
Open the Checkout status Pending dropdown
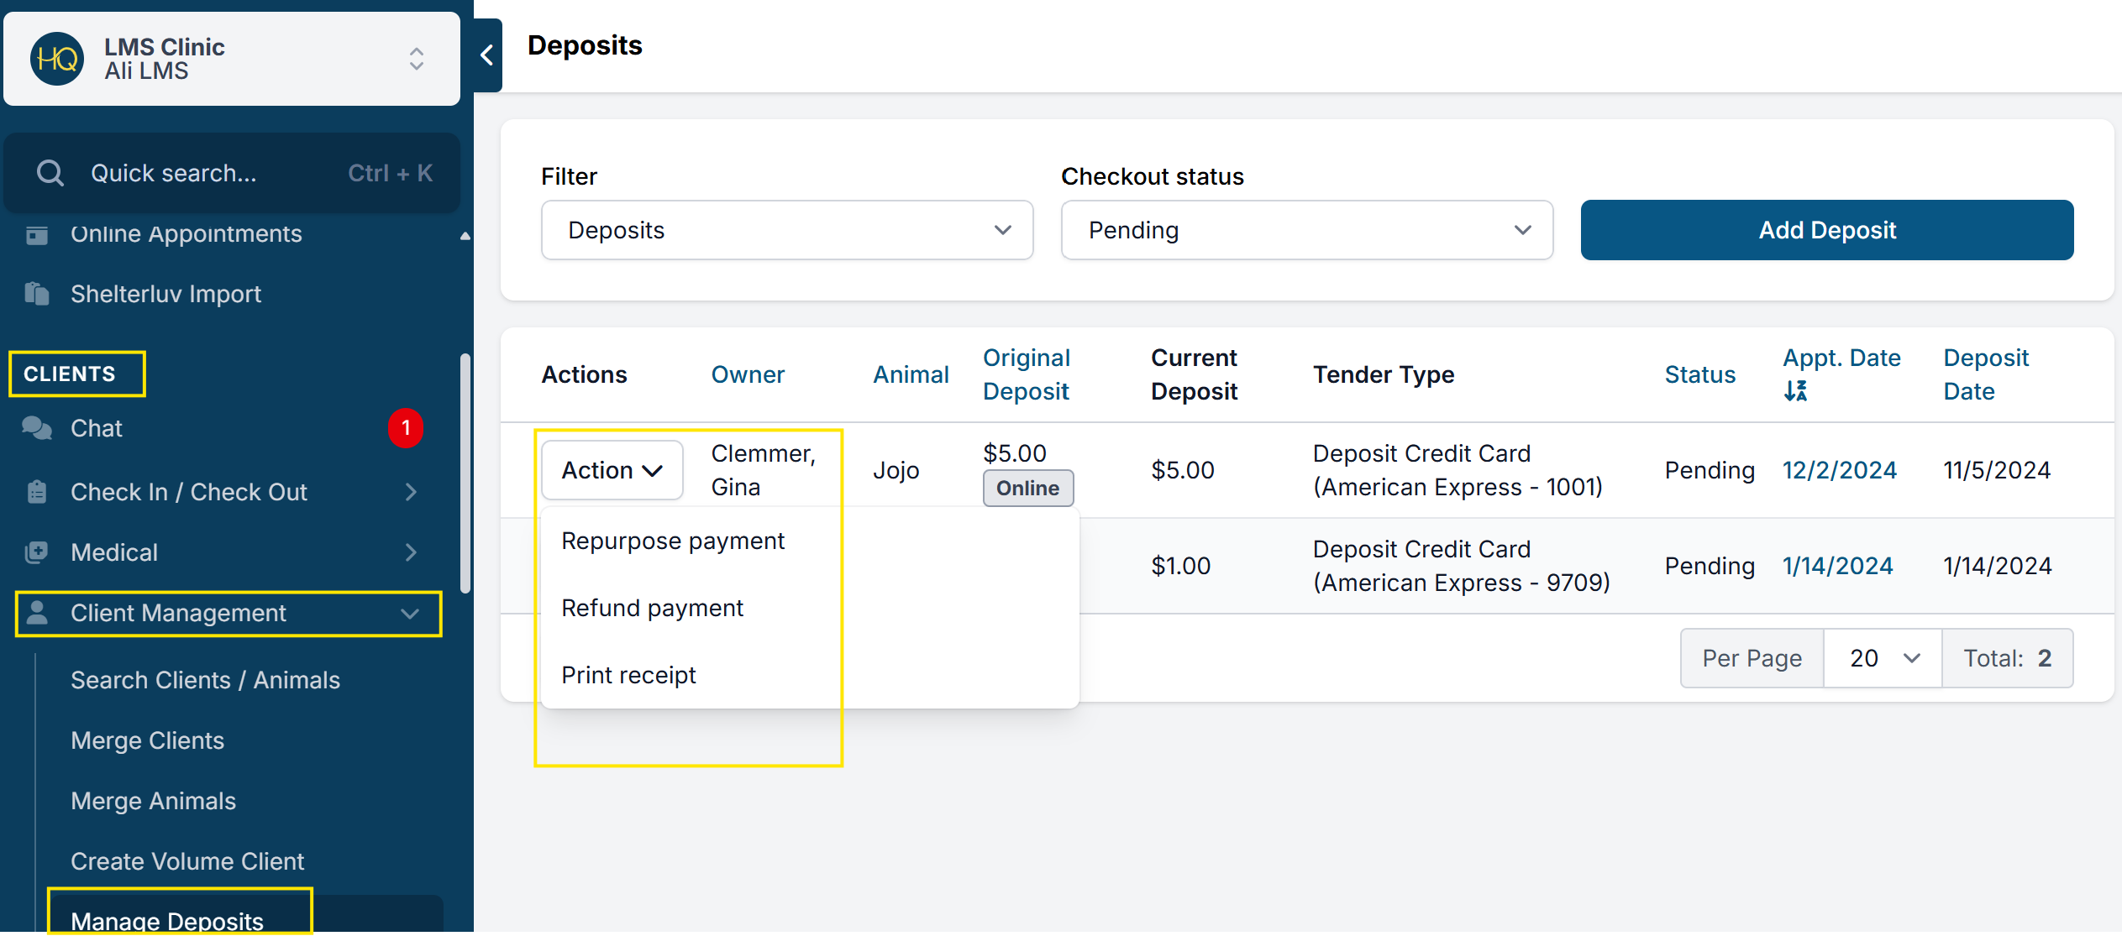pyautogui.click(x=1306, y=230)
